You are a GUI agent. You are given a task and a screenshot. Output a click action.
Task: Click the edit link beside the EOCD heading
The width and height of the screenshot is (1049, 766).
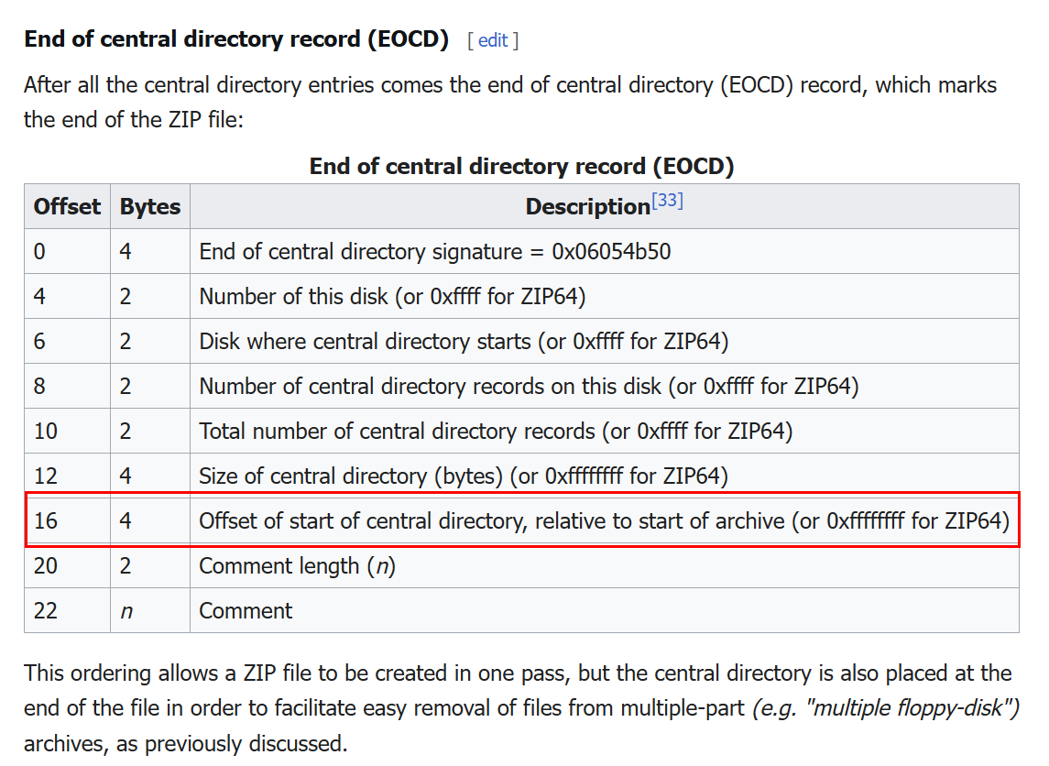(492, 40)
